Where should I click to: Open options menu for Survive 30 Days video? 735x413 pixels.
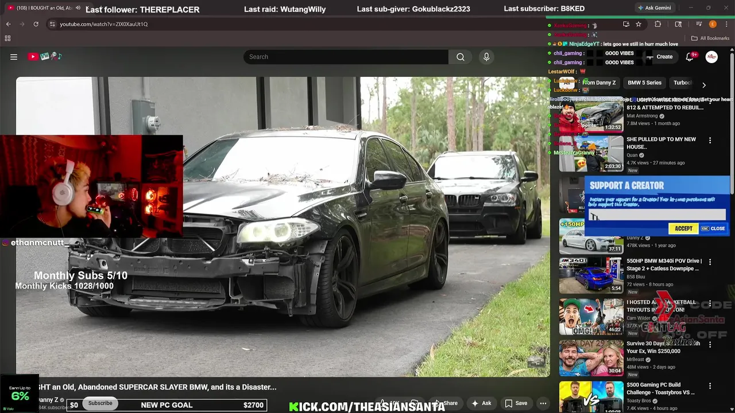pyautogui.click(x=710, y=344)
